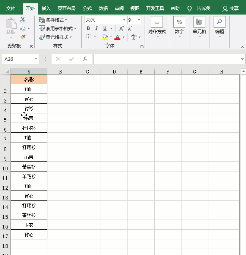Image resolution: width=246 pixels, height=255 pixels.
Task: Open the font size dropdown
Action: tap(139, 20)
